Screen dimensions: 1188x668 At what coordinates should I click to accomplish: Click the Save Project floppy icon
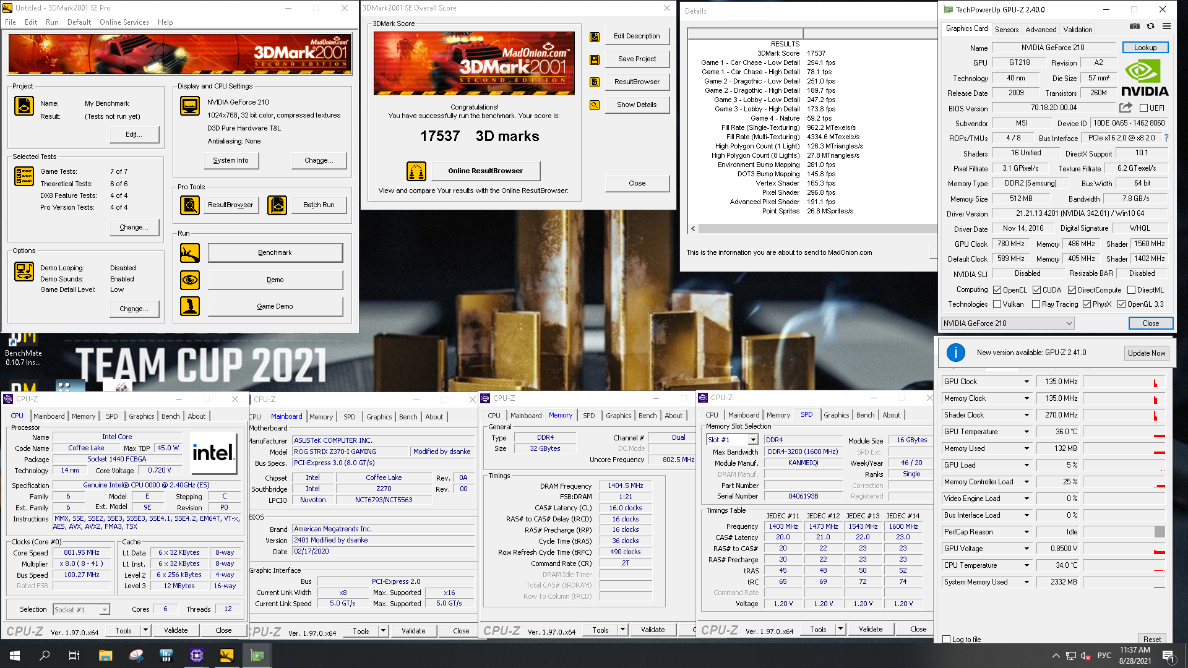[595, 60]
